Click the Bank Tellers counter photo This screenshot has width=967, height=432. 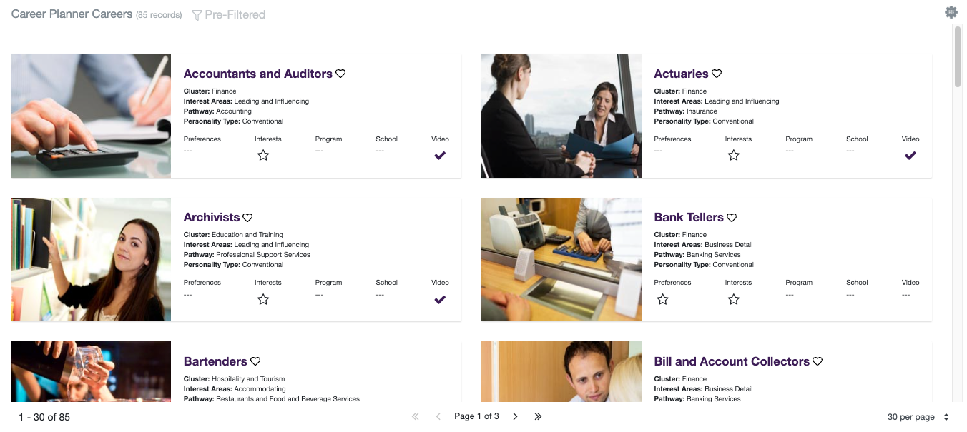(561, 260)
